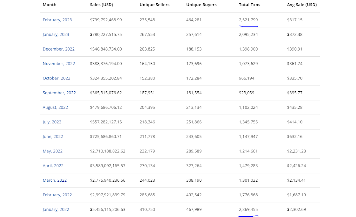Viewport: 356px width, 217px height.
Task: Open the February, 2022 link
Action: tap(57, 195)
